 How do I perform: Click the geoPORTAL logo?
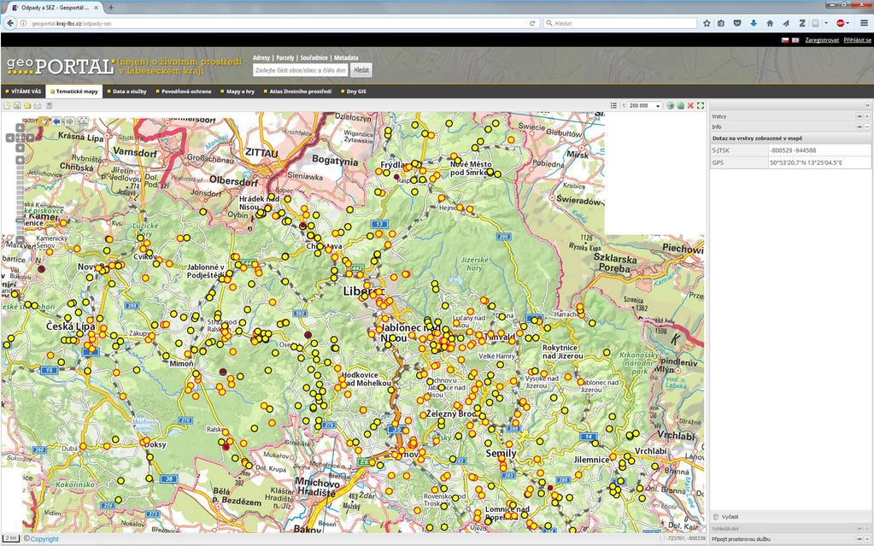coord(60,66)
